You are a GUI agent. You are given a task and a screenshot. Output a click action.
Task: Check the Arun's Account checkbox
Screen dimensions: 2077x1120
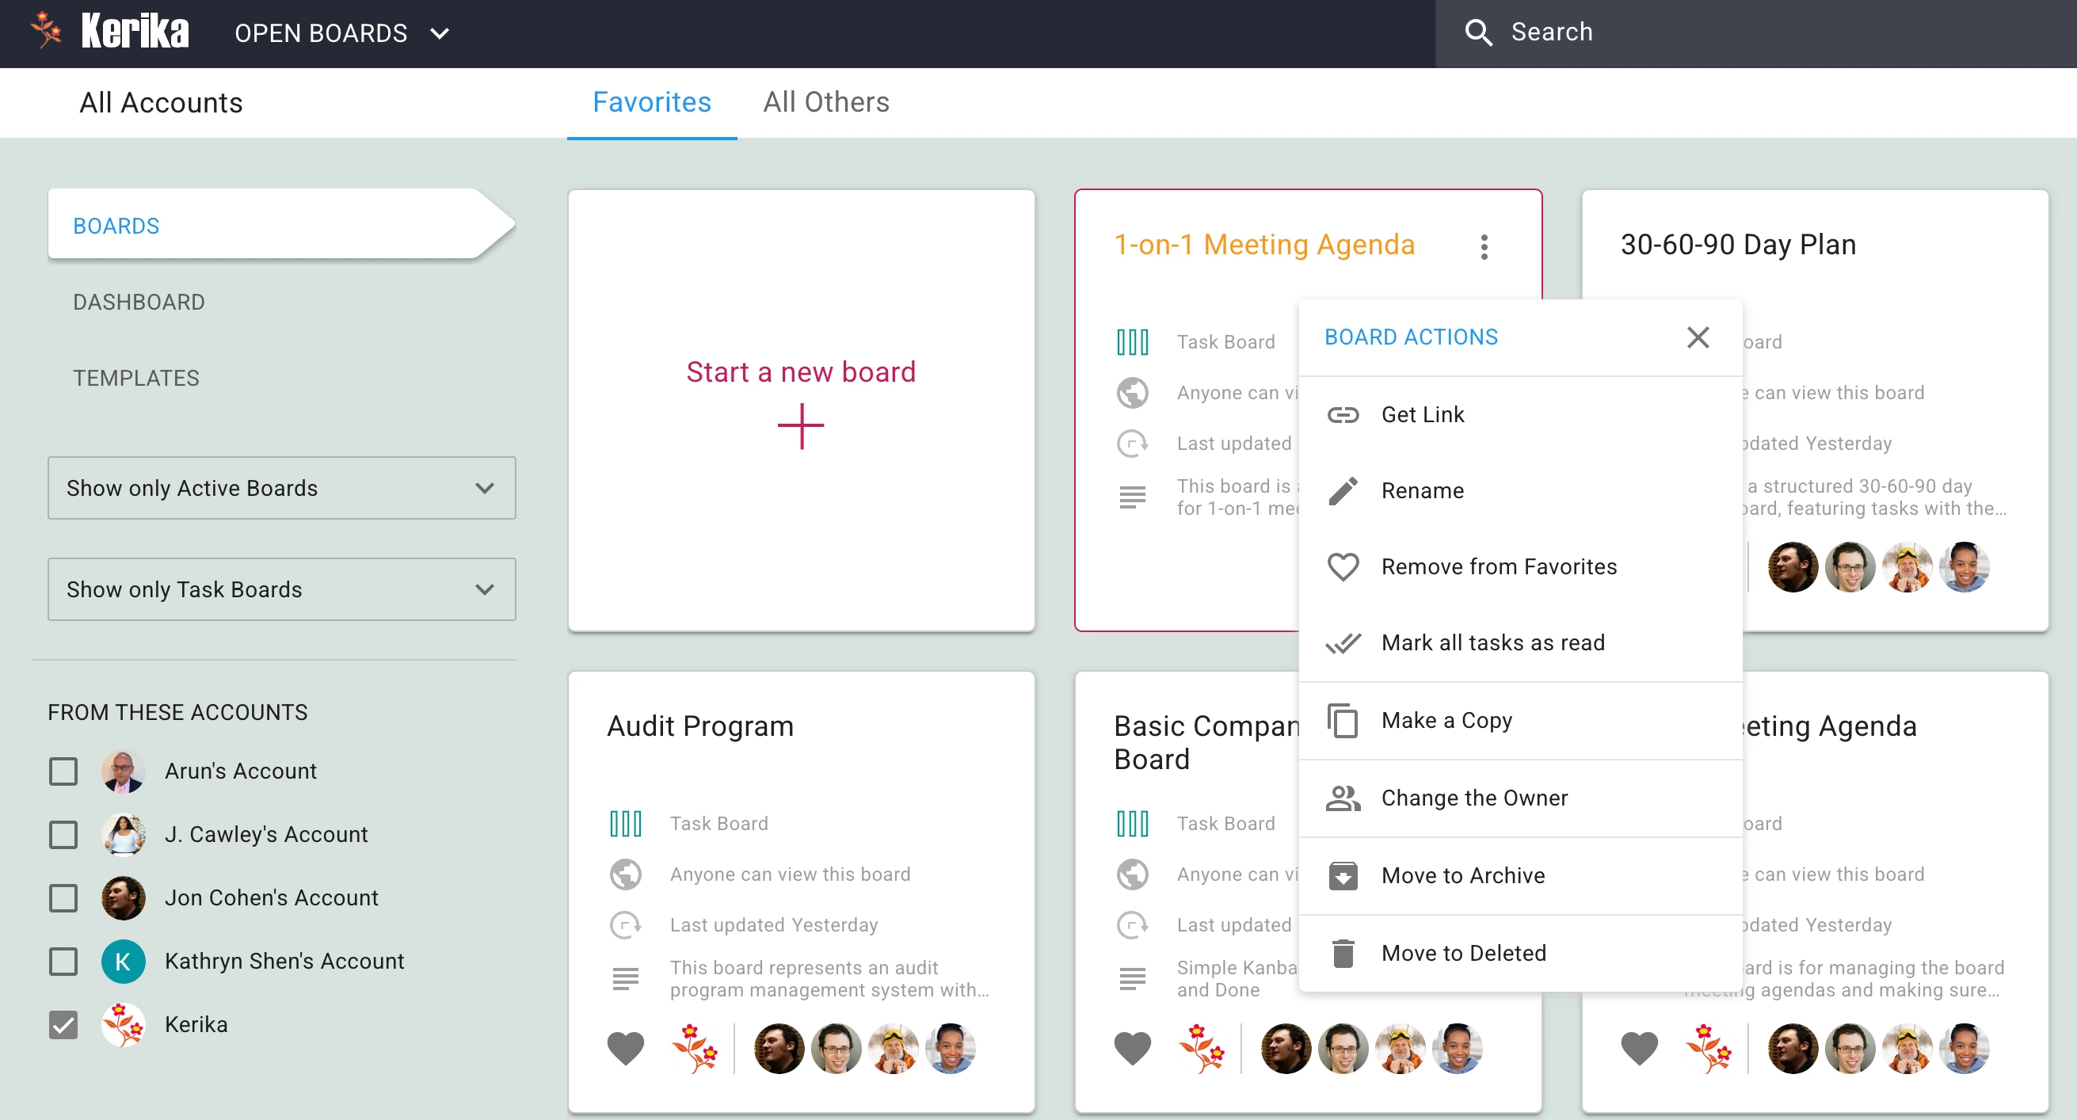[x=63, y=771]
